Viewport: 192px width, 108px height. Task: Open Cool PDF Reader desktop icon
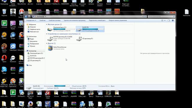click(13, 25)
